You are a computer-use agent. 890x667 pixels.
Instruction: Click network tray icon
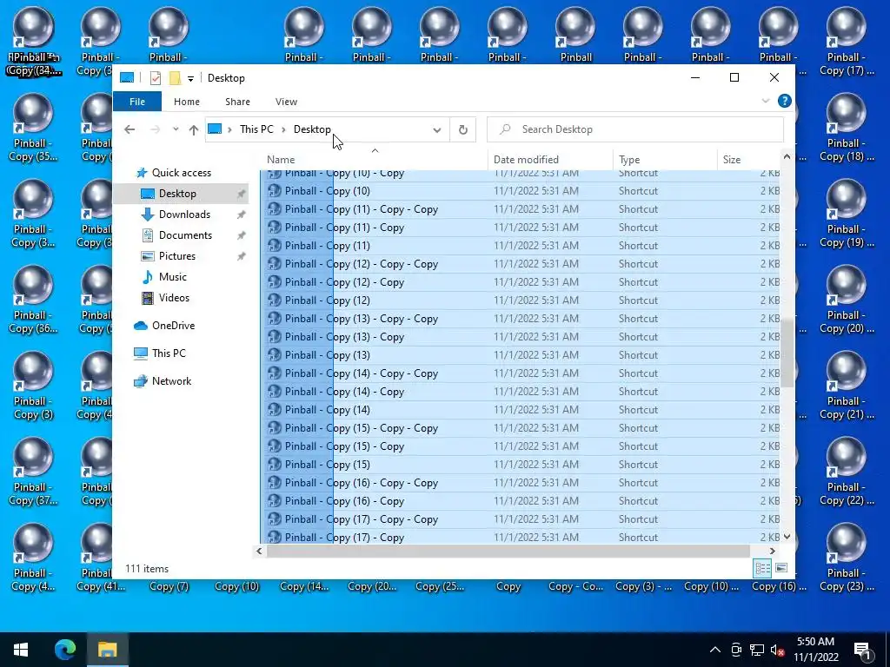pyautogui.click(x=757, y=650)
